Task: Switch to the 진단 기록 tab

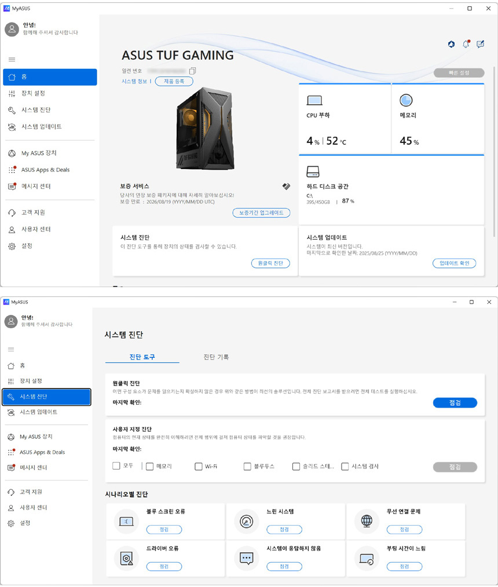Action: point(216,357)
